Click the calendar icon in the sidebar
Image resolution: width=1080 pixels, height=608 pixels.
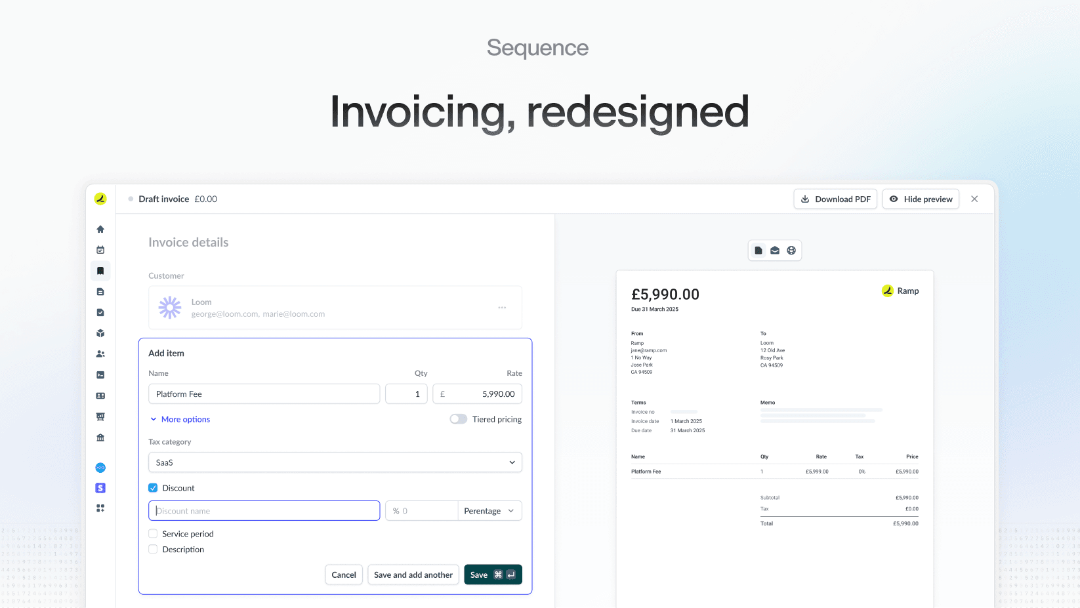pos(100,250)
